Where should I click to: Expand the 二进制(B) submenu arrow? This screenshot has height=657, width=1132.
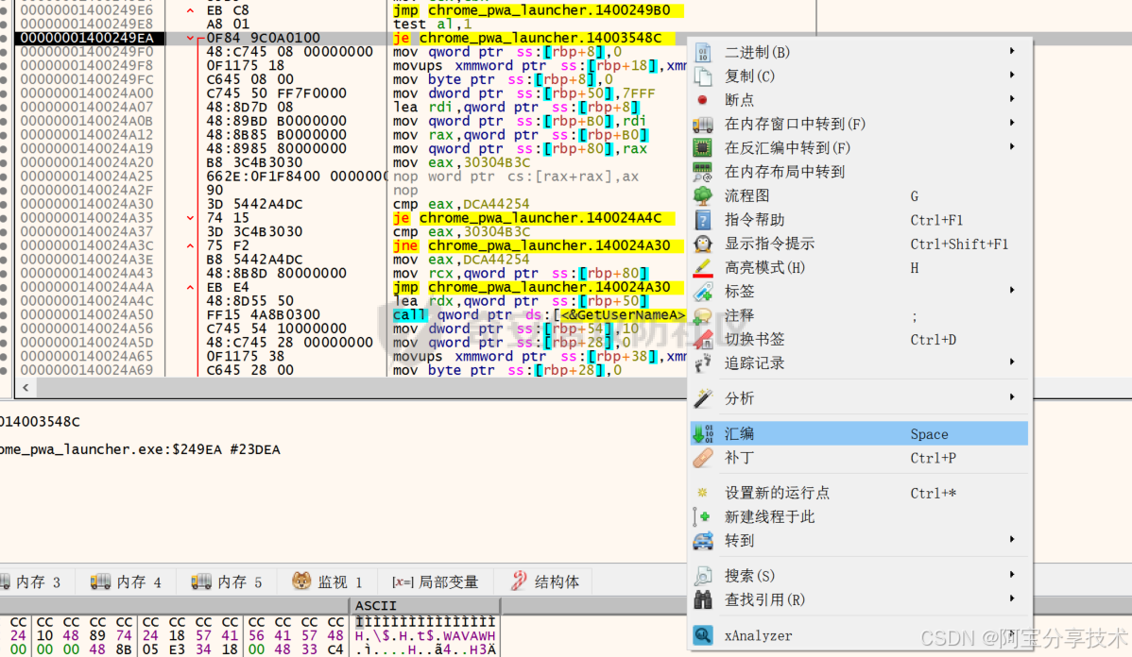(1012, 51)
